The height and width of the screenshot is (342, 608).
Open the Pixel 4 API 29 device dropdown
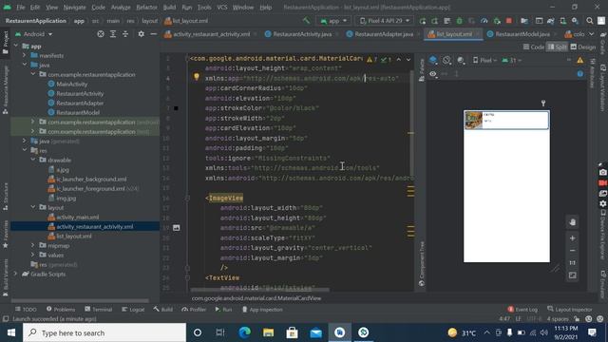pyautogui.click(x=384, y=21)
